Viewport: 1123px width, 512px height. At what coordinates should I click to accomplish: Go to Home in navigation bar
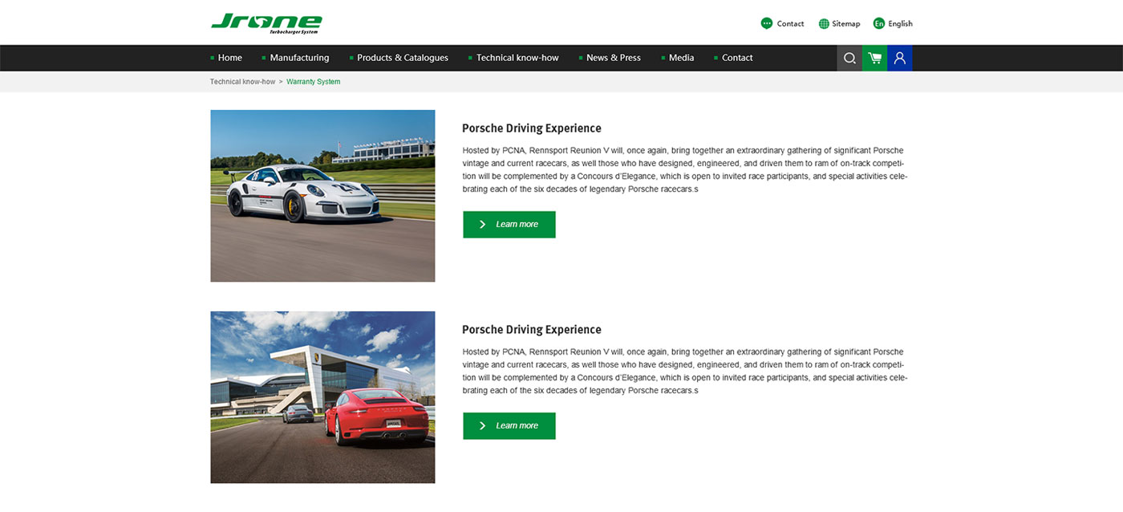(x=229, y=58)
